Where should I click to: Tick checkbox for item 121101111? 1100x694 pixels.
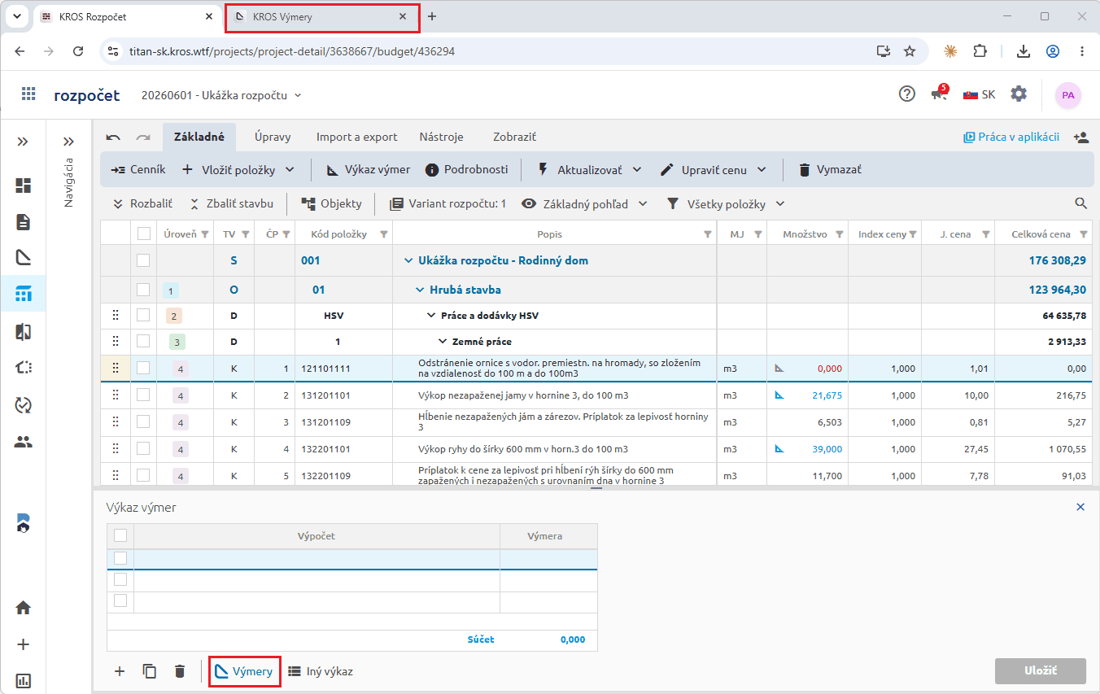coord(144,368)
